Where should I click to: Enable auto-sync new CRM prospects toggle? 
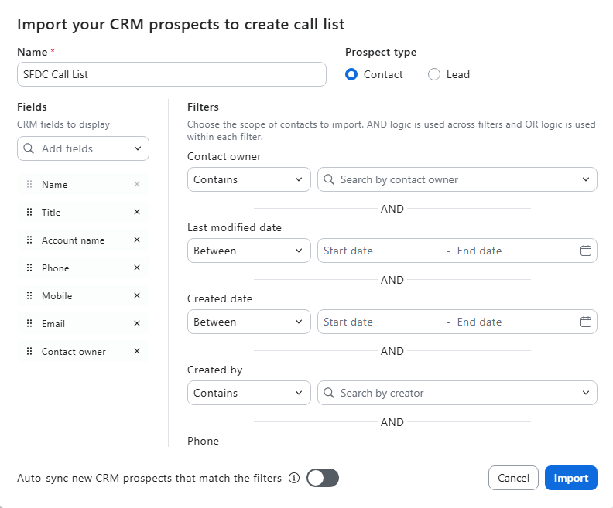coord(323,478)
